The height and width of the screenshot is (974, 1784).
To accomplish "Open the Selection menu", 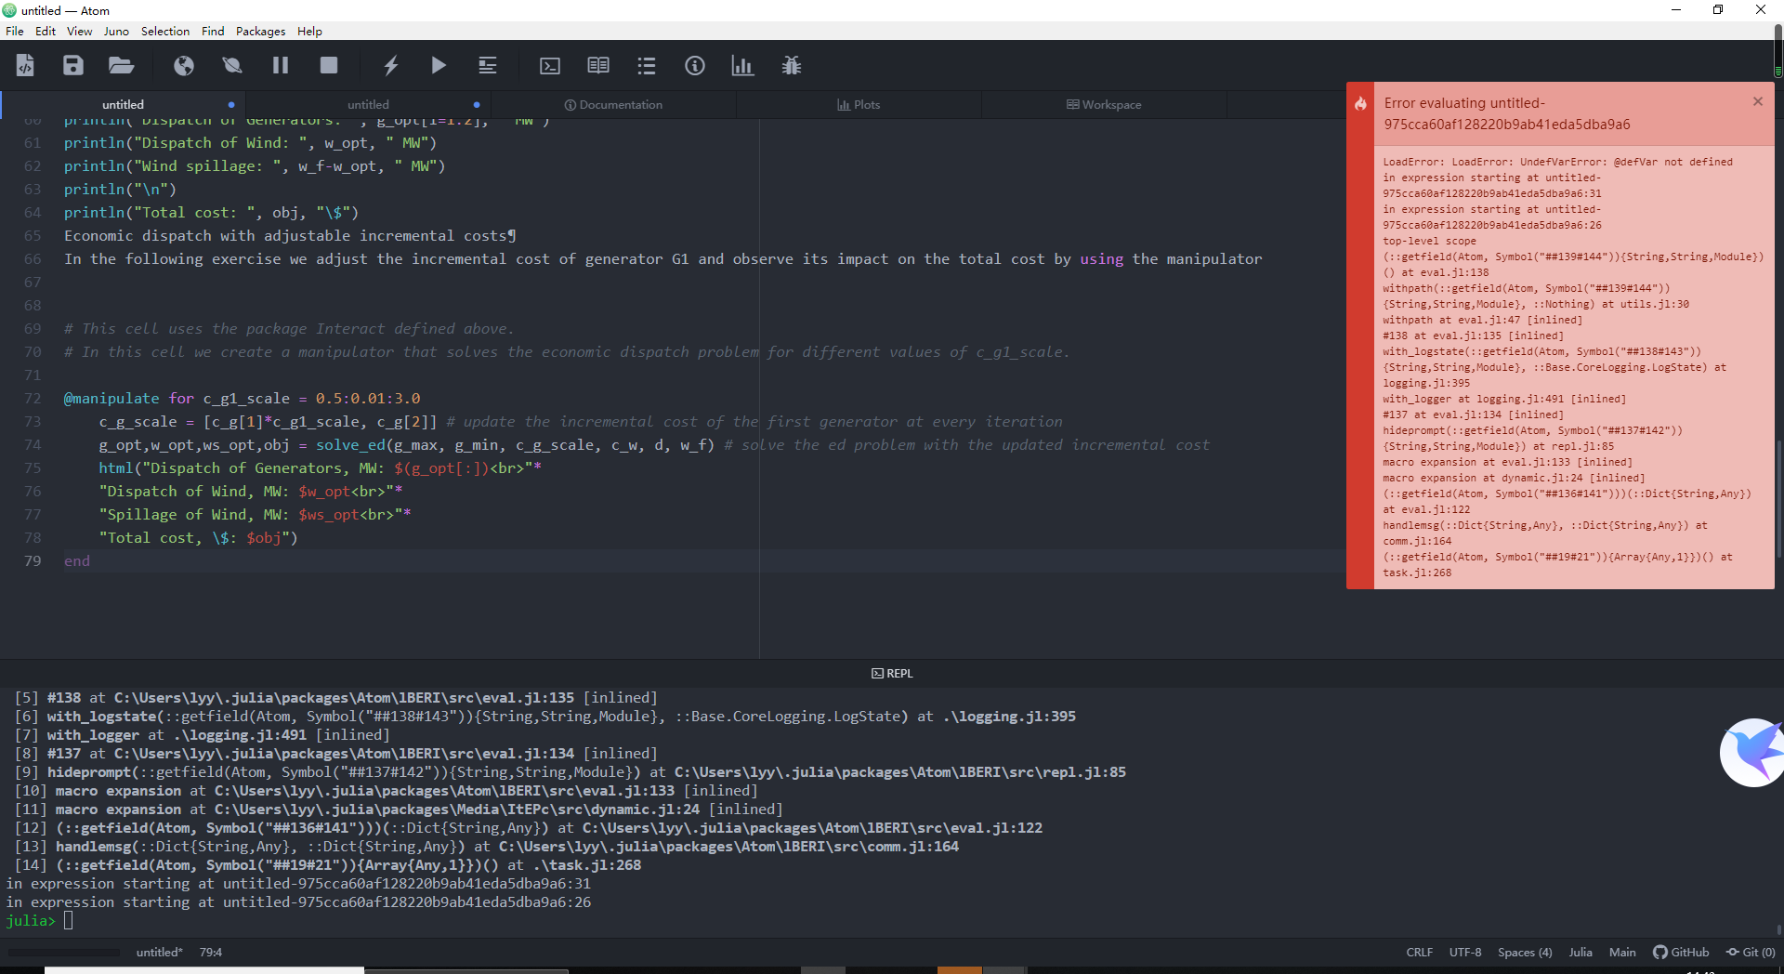I will click(165, 31).
